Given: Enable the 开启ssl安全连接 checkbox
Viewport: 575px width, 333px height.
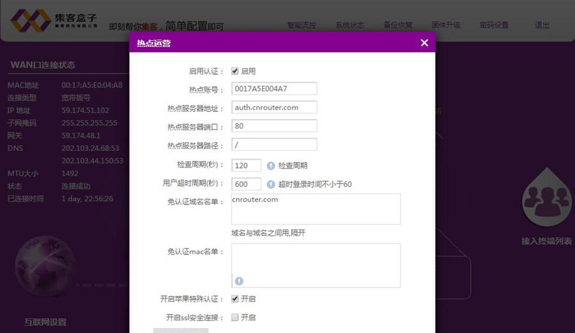Looking at the screenshot, I should pos(235,317).
